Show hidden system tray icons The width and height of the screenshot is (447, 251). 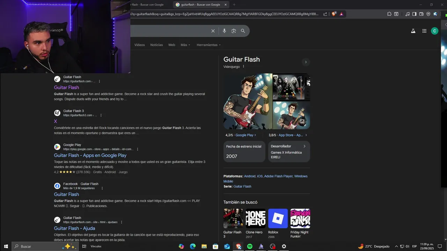(396, 246)
